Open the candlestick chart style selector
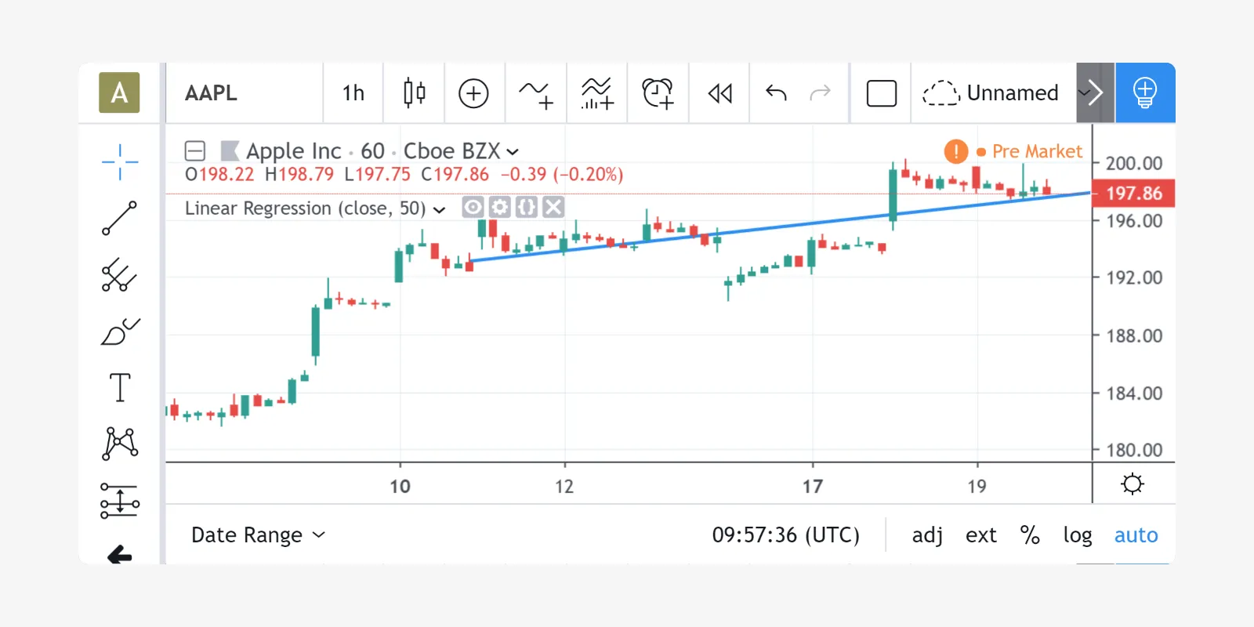The image size is (1254, 627). click(414, 93)
